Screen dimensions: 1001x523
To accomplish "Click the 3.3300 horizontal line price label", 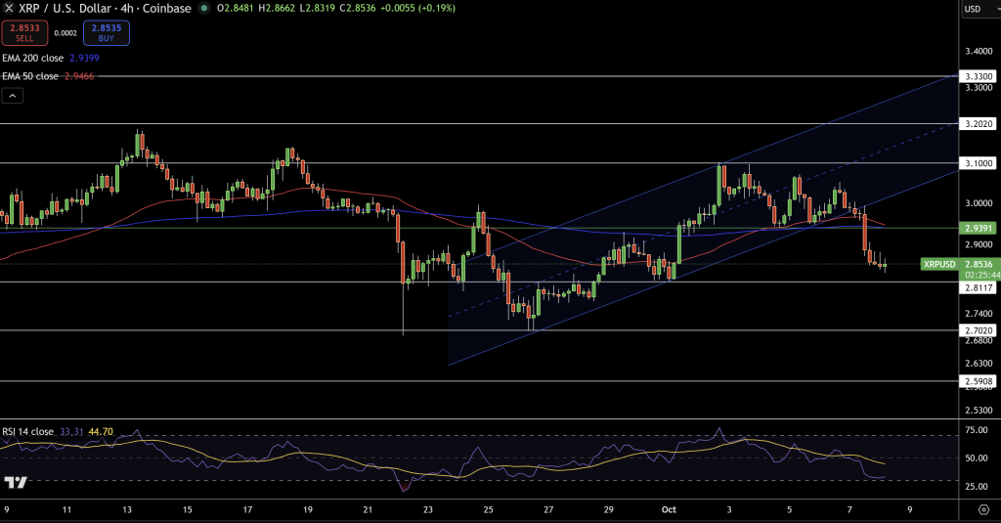I will (x=979, y=75).
